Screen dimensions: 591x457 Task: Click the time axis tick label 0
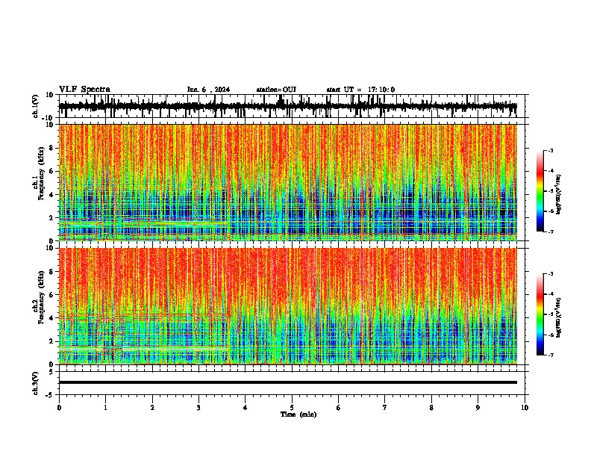pyautogui.click(x=59, y=408)
